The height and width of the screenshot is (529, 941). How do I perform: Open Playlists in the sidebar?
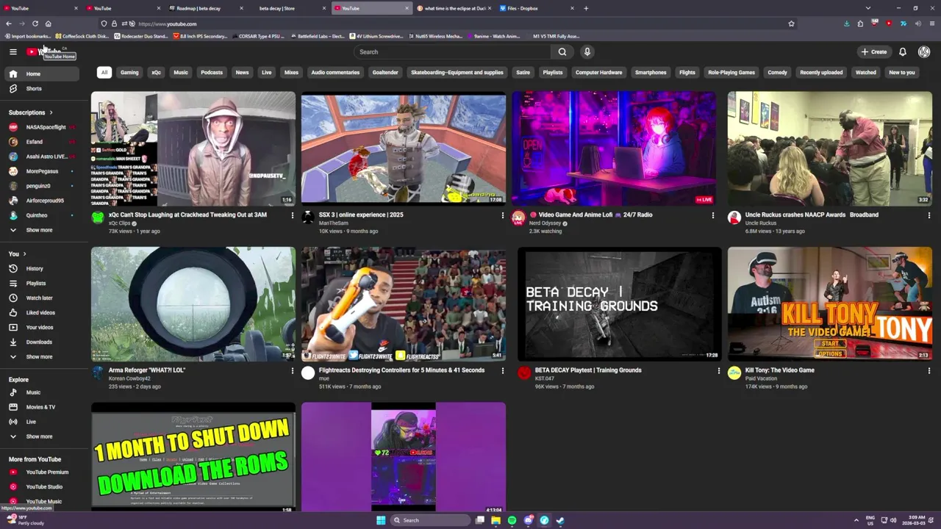(x=40, y=283)
